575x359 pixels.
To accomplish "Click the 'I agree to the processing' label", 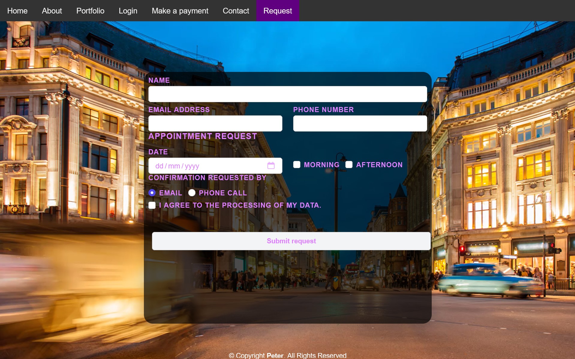I will click(x=240, y=205).
